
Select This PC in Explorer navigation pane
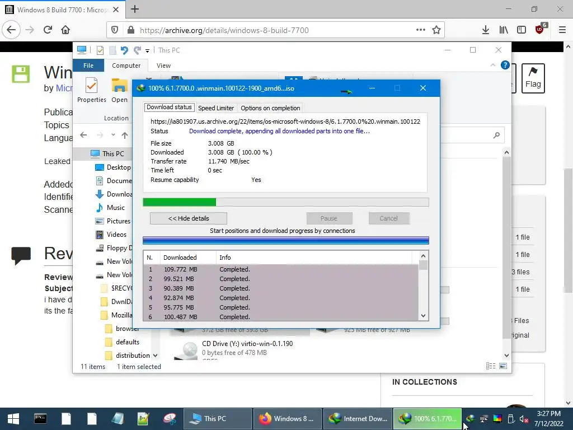coord(108,153)
